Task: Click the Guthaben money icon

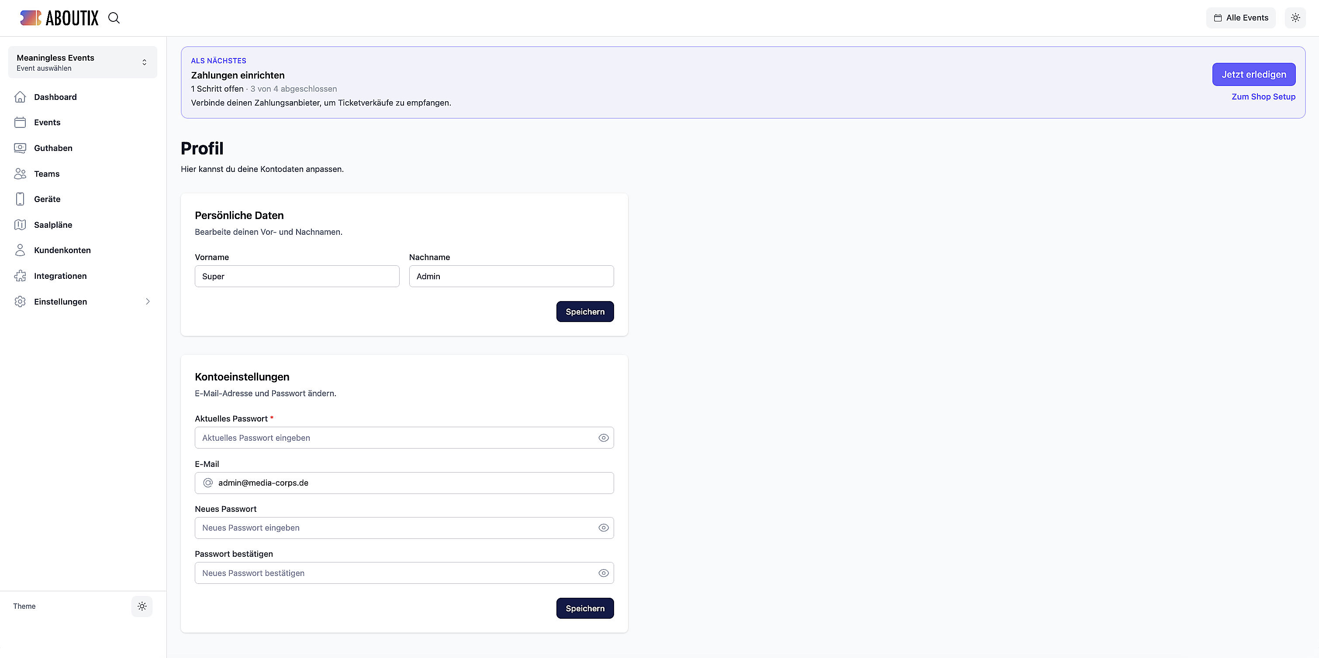Action: (20, 148)
